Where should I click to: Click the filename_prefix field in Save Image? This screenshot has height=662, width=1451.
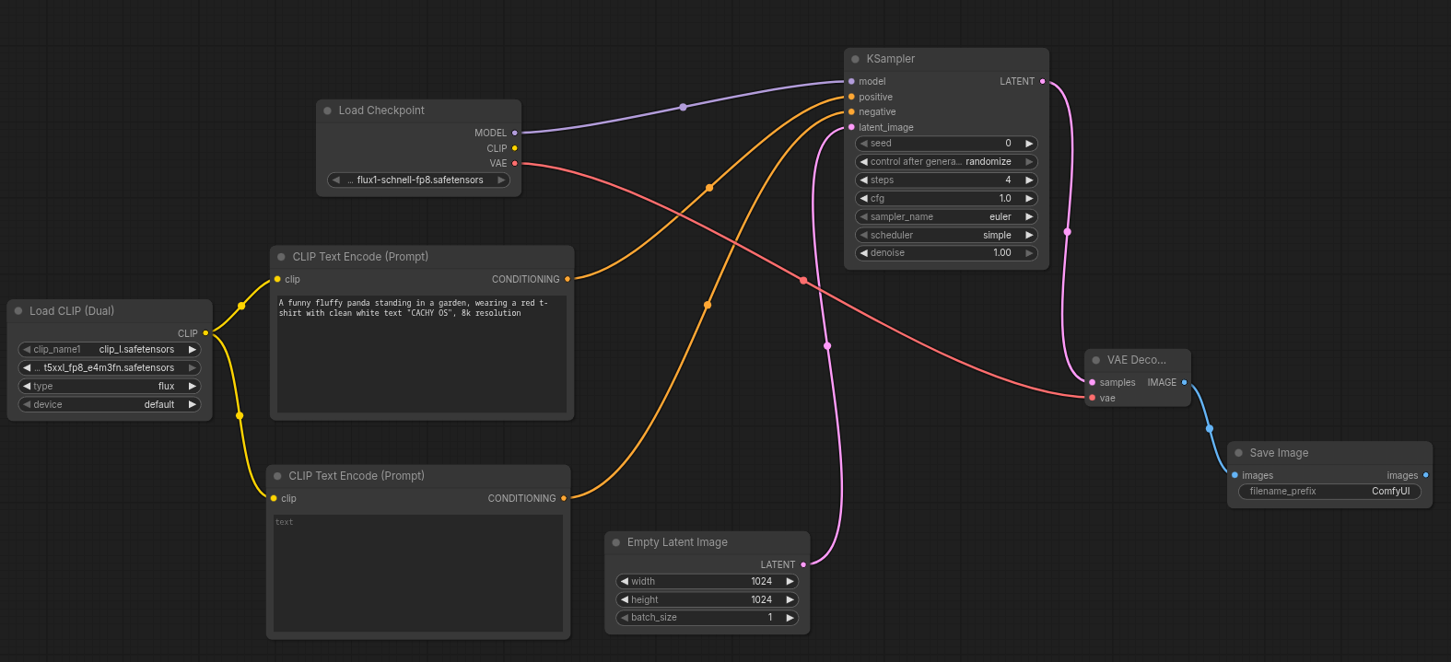tap(1329, 491)
